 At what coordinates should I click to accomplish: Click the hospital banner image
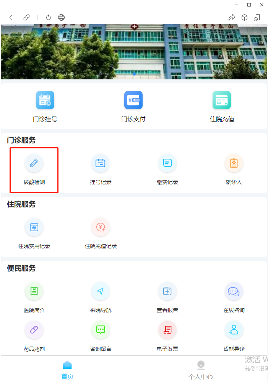[134, 51]
